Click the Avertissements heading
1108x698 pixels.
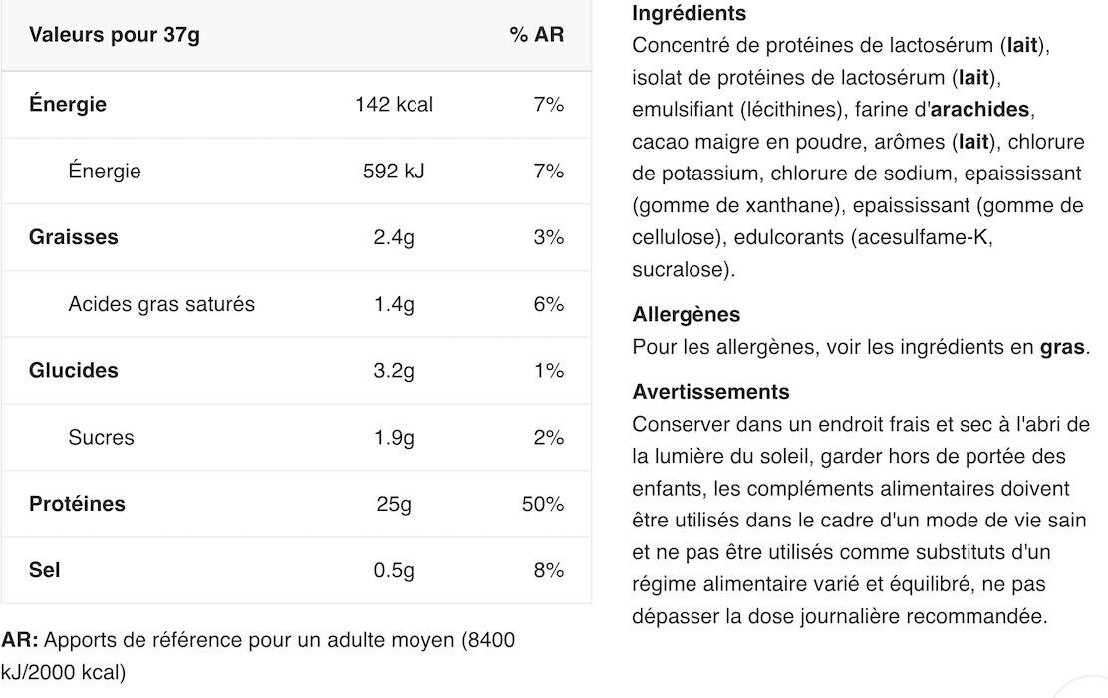point(710,392)
